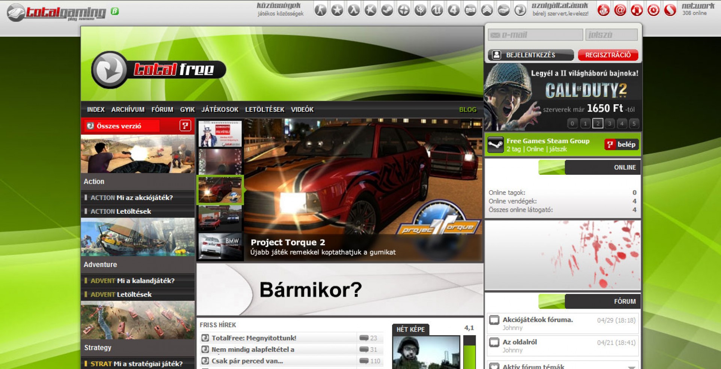721x369 pixels.
Task: Click the Steam community icon in top bar
Action: click(387, 10)
